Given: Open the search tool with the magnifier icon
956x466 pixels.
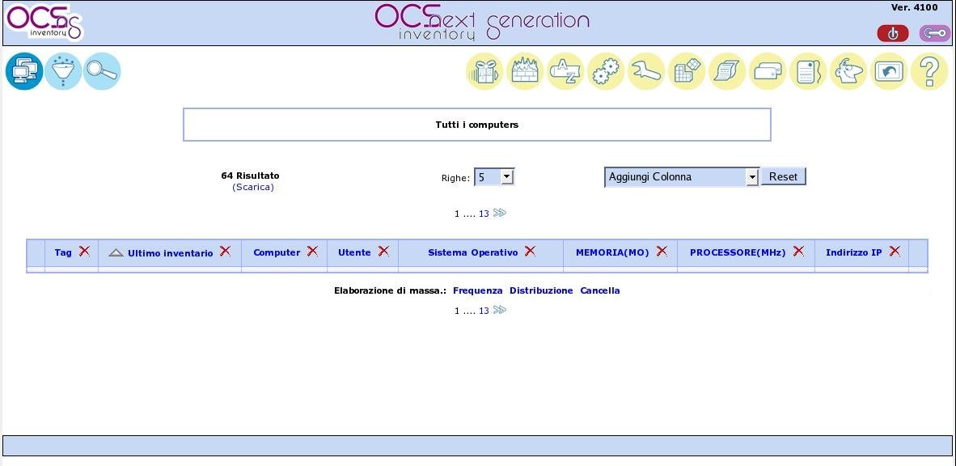Looking at the screenshot, I should coord(102,71).
